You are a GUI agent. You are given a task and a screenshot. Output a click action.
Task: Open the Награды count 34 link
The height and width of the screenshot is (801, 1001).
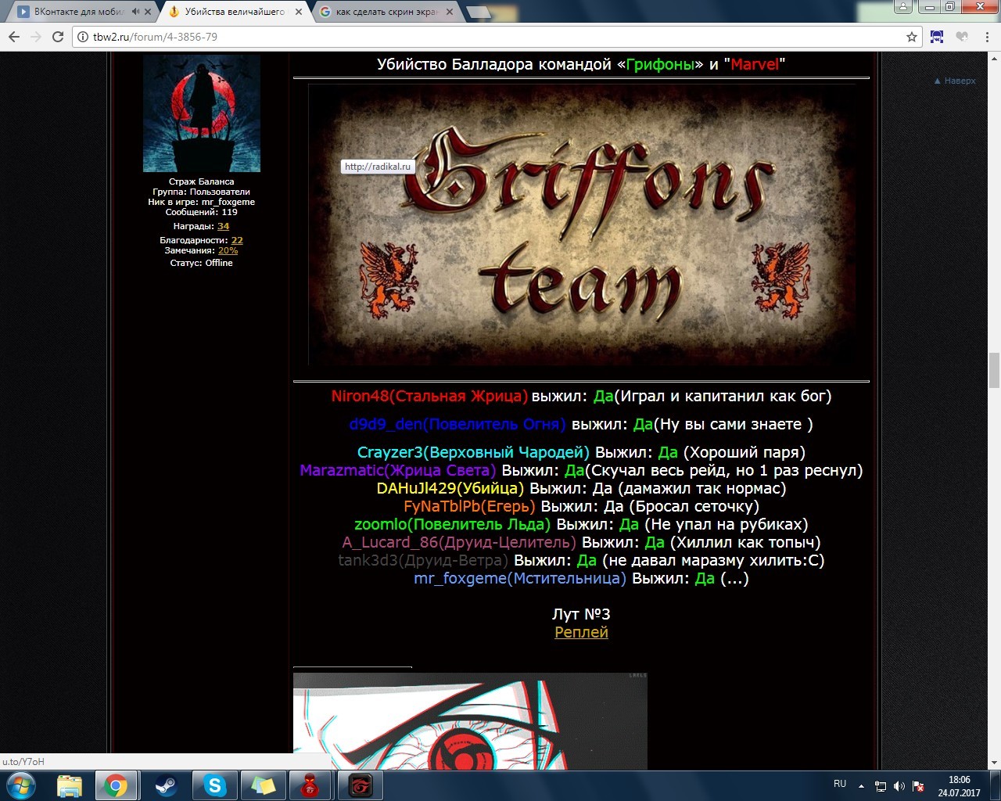coord(224,226)
